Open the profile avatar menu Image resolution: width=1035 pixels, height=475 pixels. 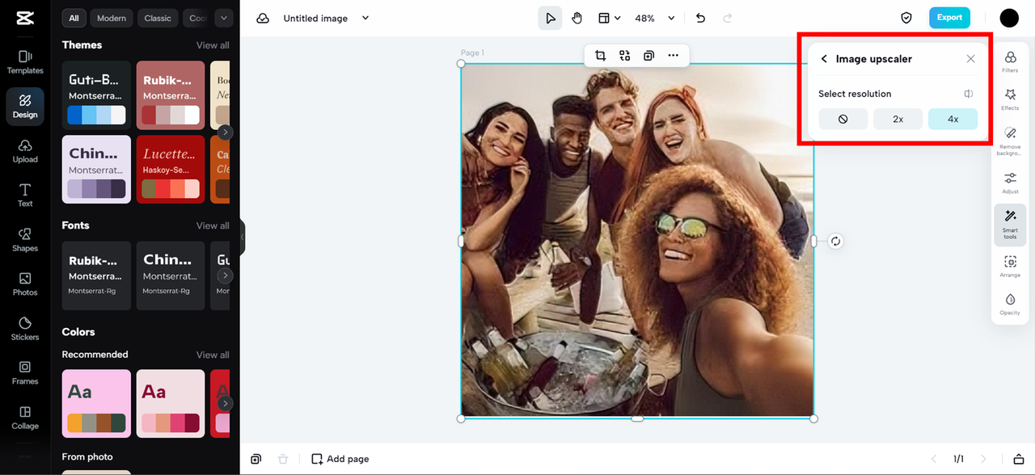pyautogui.click(x=1009, y=18)
